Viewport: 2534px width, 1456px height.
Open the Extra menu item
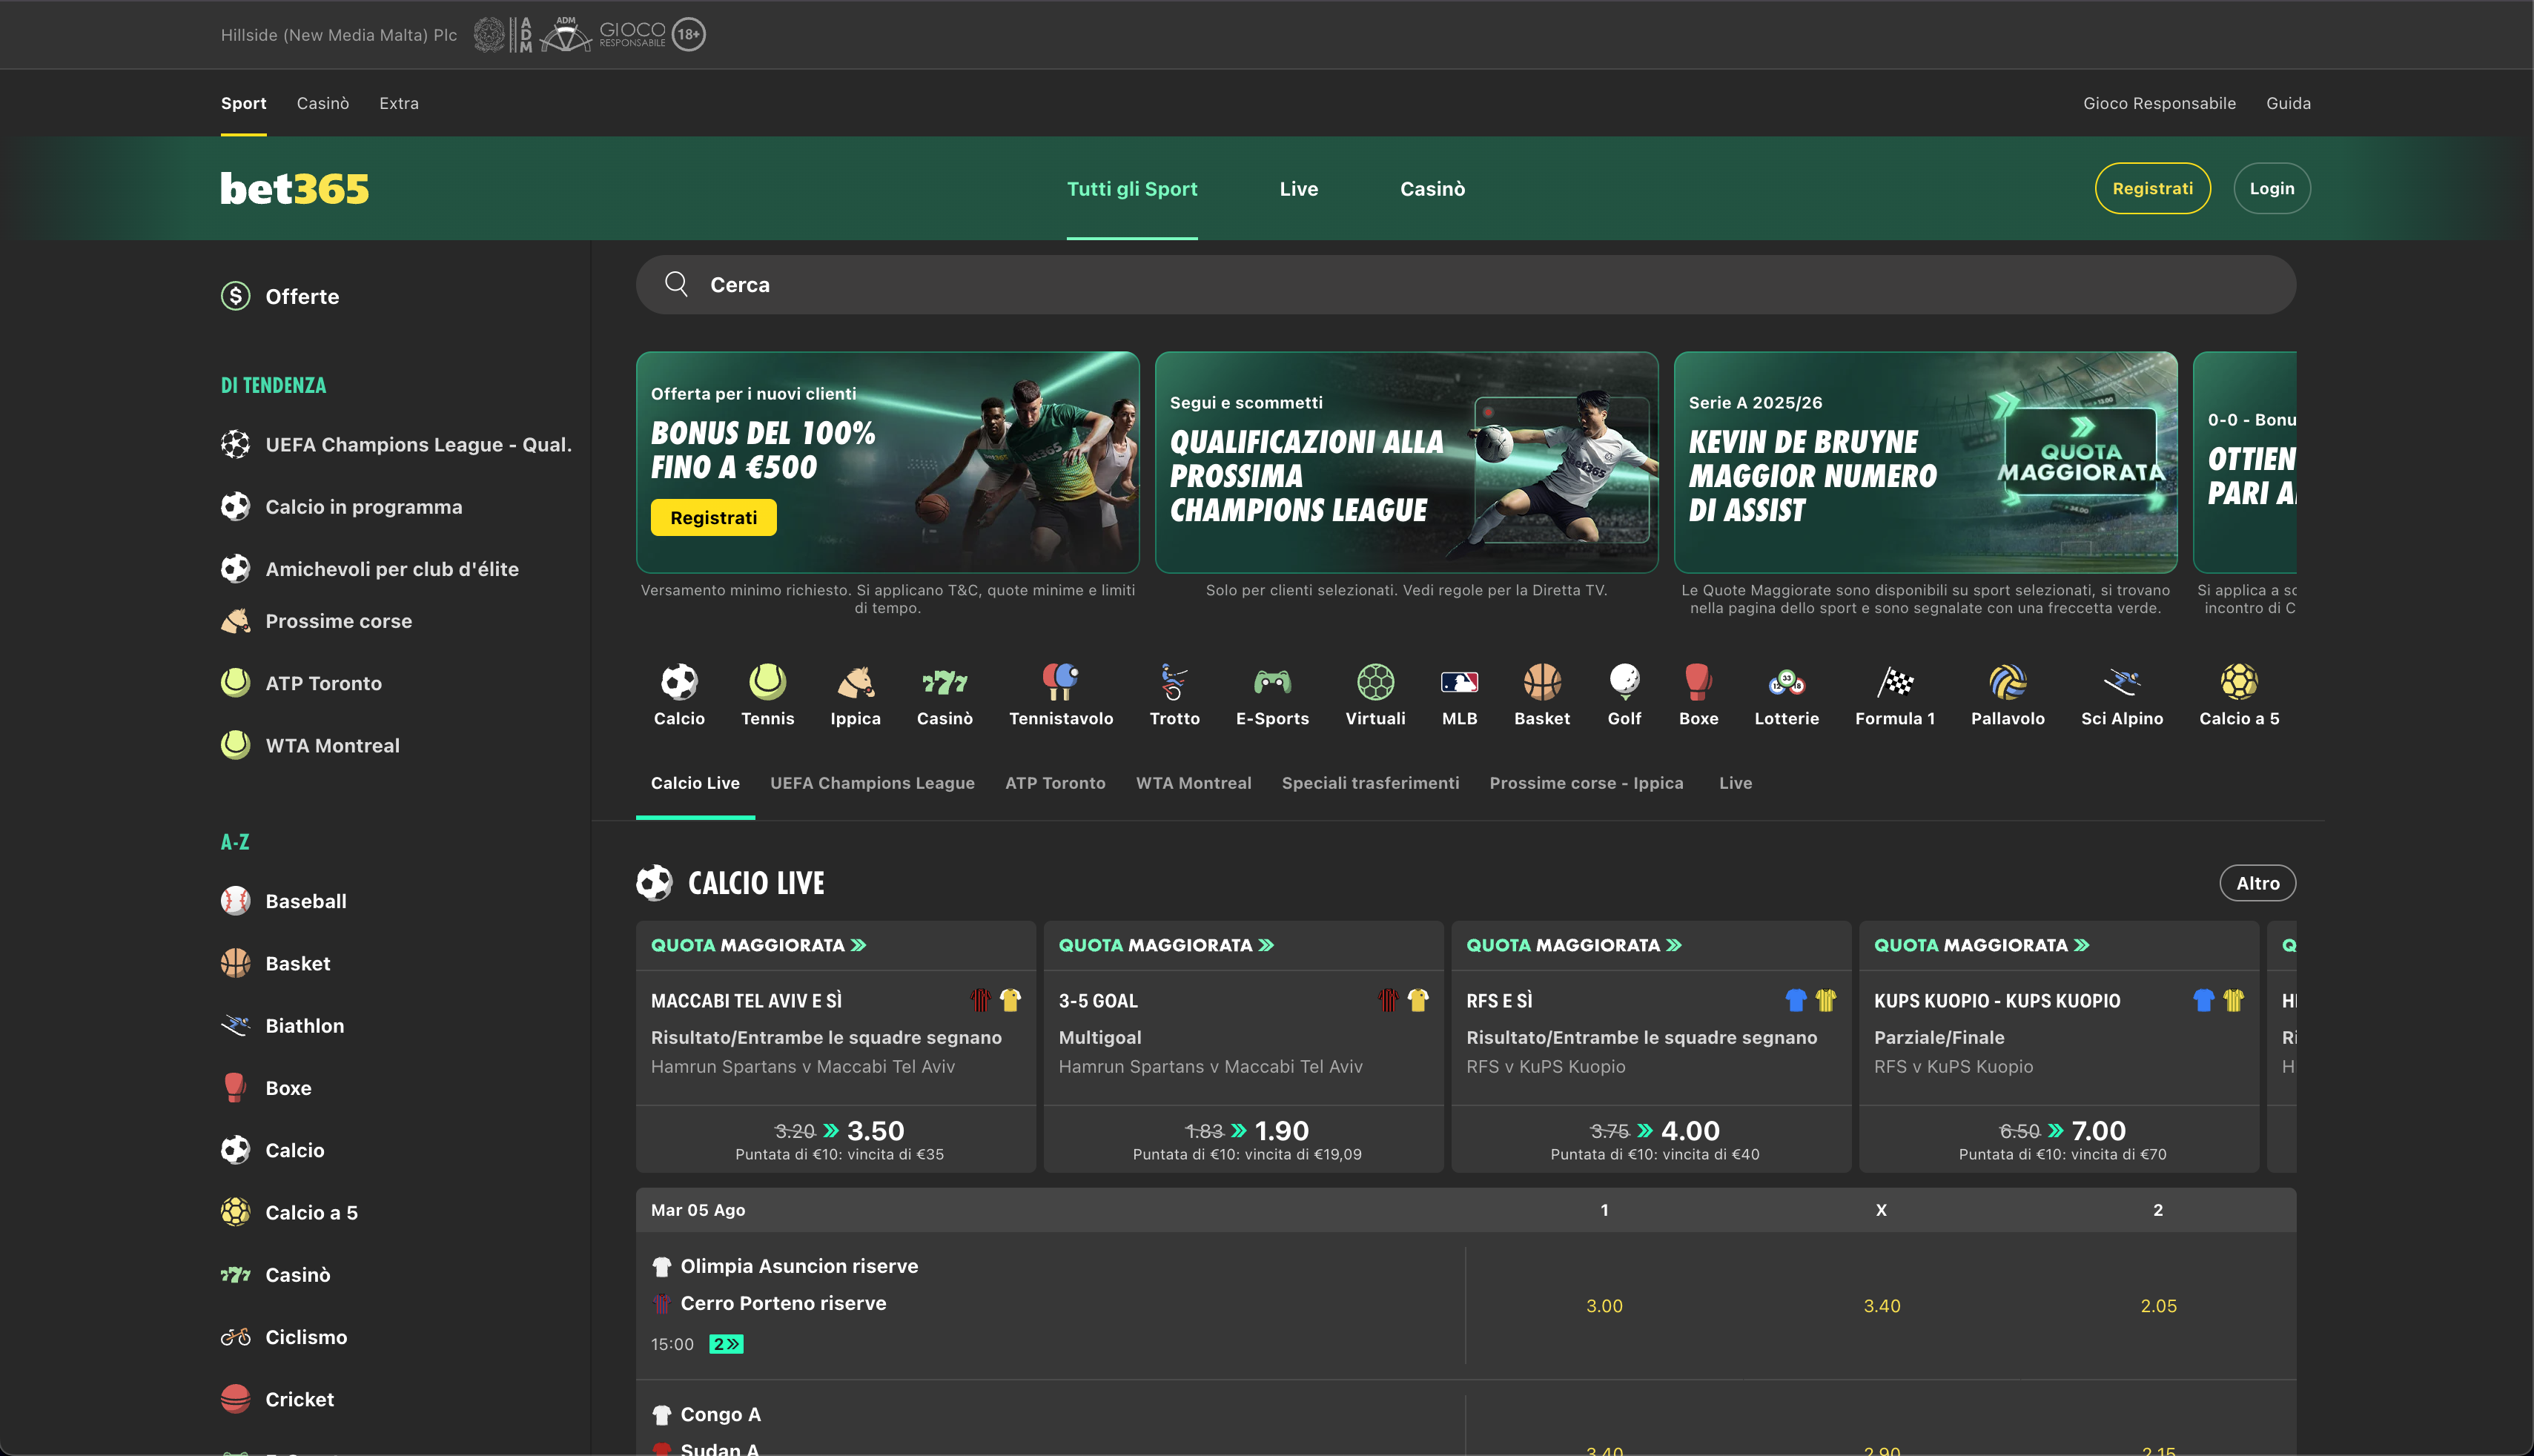398,103
